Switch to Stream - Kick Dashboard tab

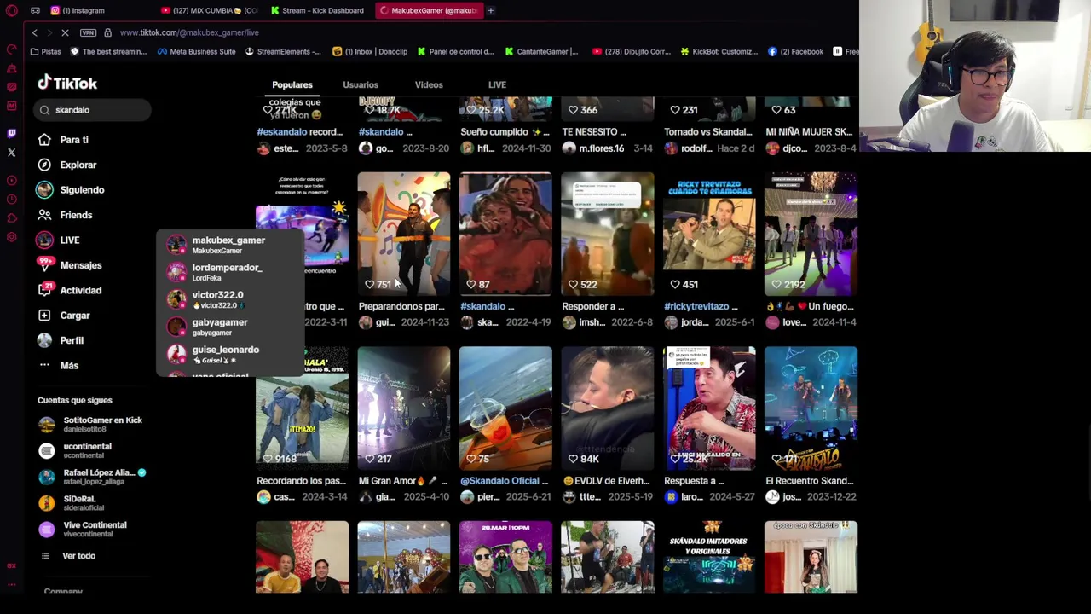pyautogui.click(x=317, y=10)
